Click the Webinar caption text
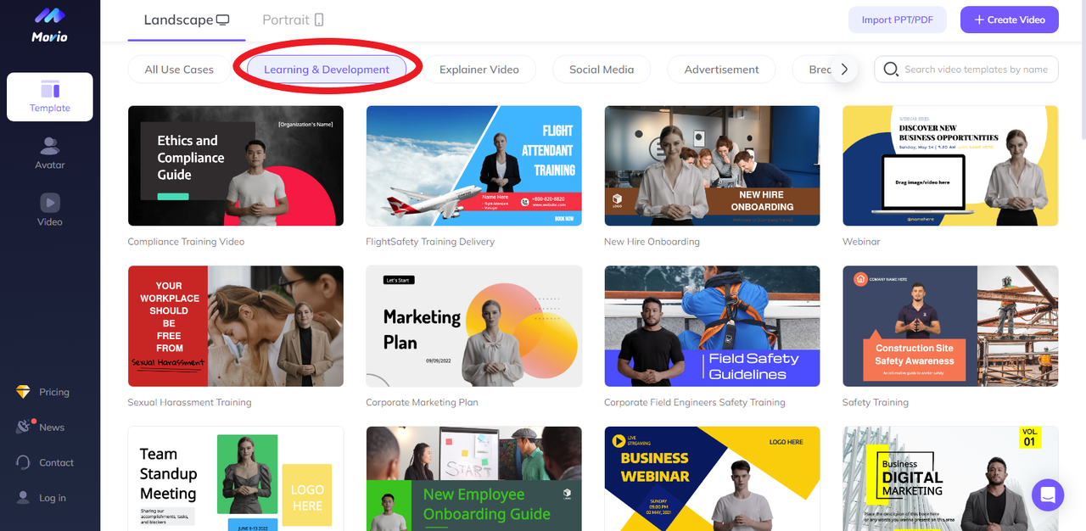 [861, 242]
